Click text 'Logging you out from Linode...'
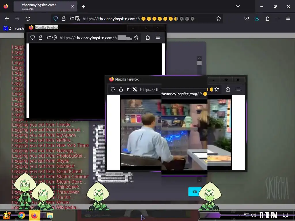 [x=43, y=125]
